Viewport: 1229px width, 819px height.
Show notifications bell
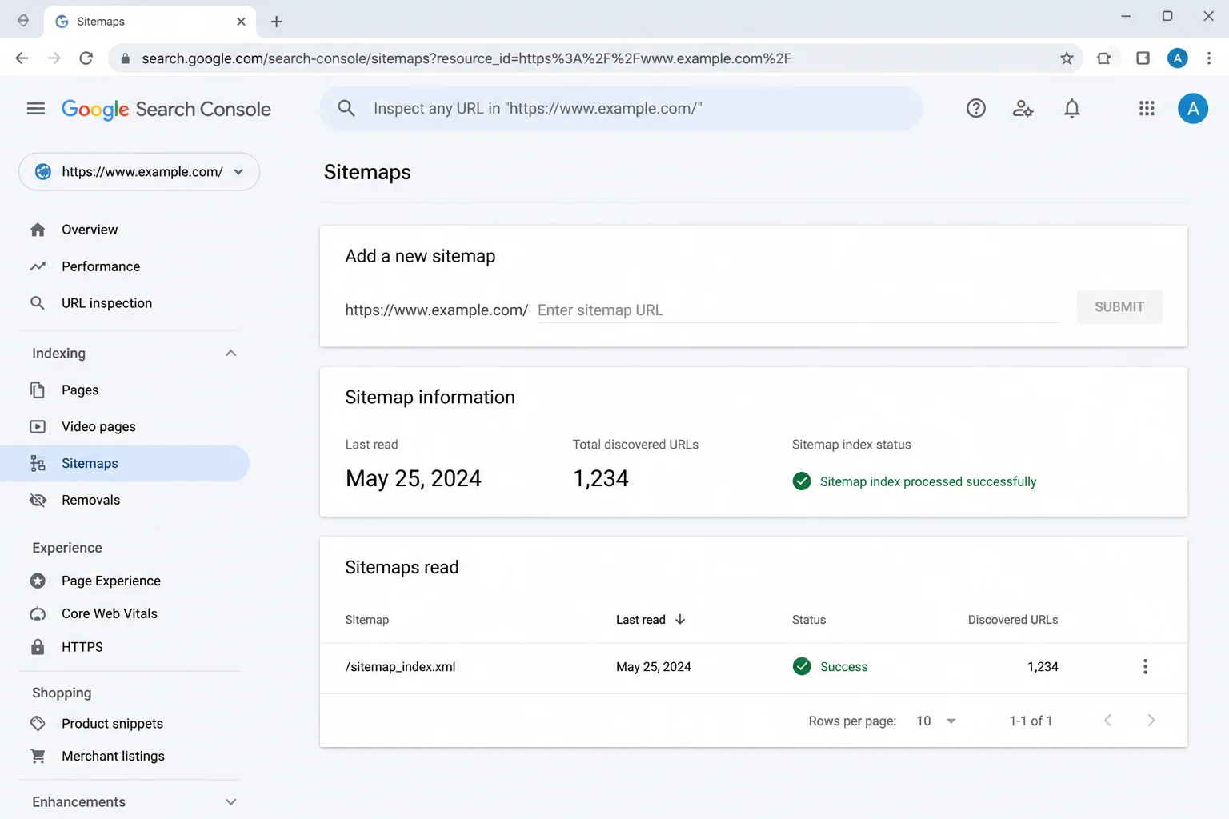1072,109
